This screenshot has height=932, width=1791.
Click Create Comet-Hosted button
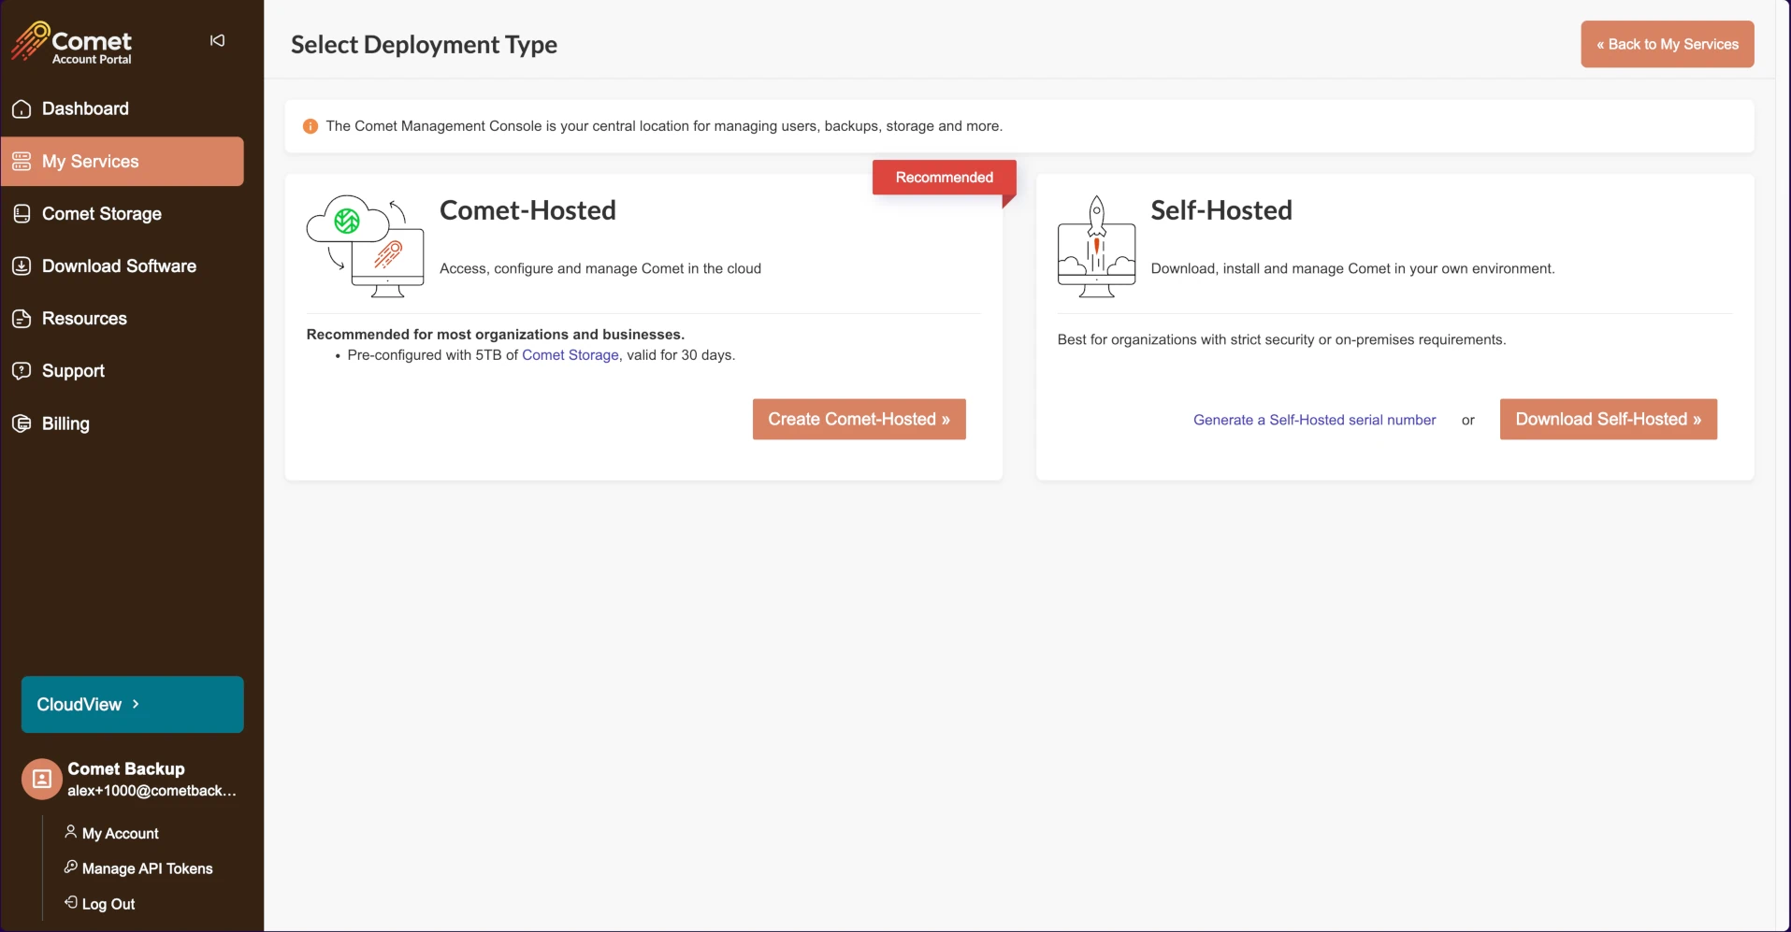point(859,420)
